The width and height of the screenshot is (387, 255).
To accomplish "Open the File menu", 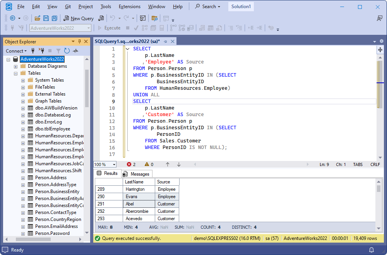I will 21,7.
